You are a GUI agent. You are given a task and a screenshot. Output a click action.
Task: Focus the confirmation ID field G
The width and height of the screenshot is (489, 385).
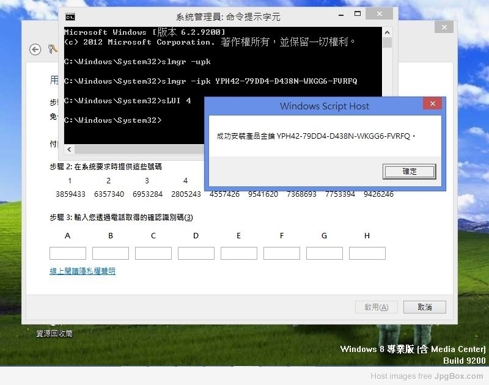[x=325, y=253]
